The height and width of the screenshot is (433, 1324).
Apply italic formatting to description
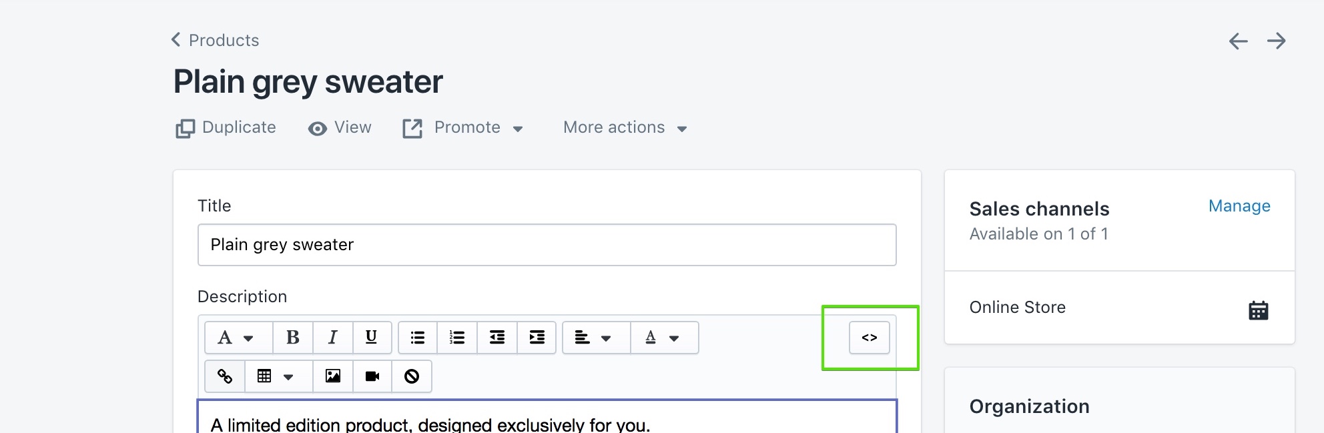pyautogui.click(x=332, y=338)
